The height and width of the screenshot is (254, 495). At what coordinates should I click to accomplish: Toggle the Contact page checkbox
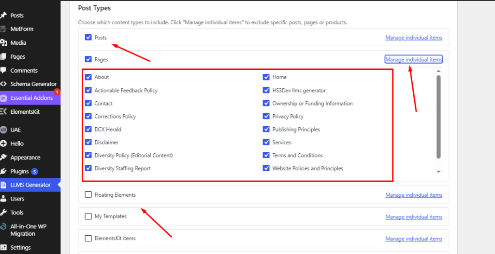click(88, 103)
